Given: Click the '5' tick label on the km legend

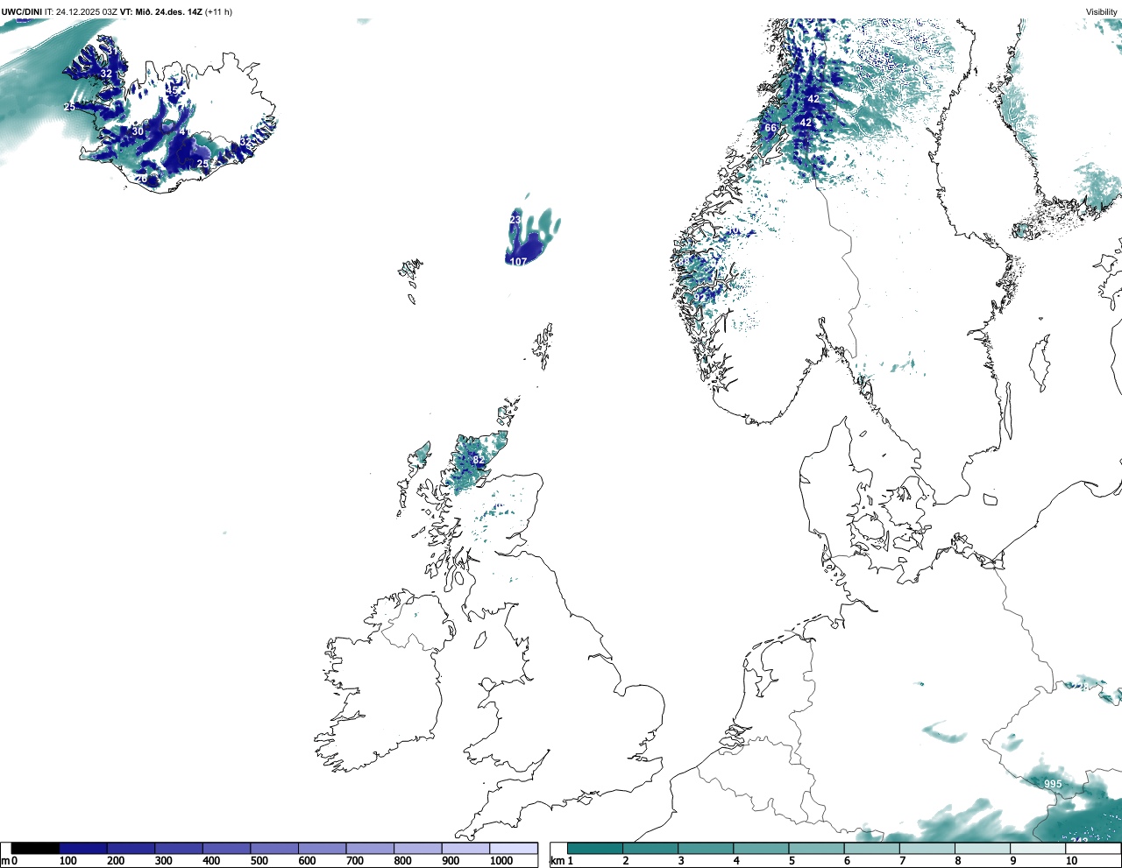Looking at the screenshot, I should (x=791, y=861).
